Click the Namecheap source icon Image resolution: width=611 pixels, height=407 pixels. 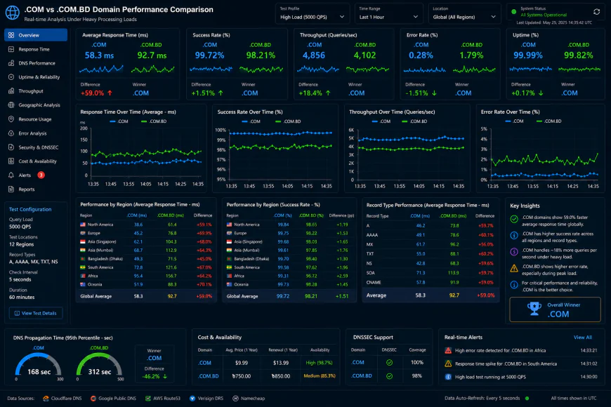[235, 398]
